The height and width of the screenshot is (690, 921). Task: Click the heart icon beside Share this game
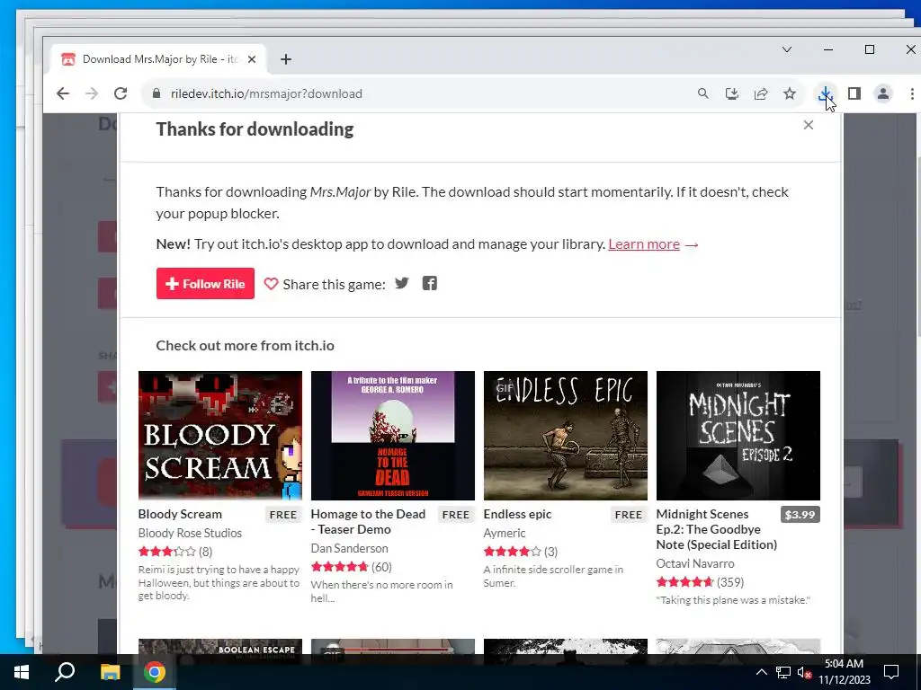click(271, 284)
